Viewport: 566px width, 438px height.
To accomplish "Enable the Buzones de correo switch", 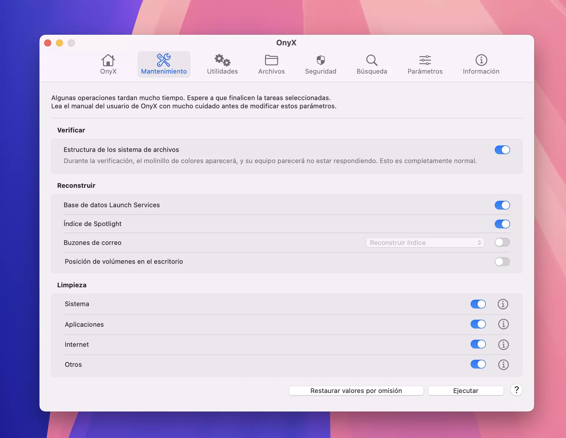I will (502, 243).
